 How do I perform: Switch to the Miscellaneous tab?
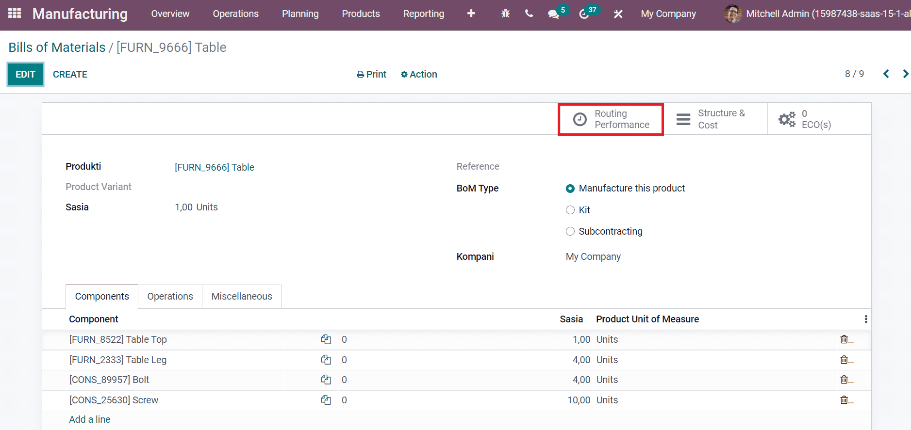[x=242, y=296]
